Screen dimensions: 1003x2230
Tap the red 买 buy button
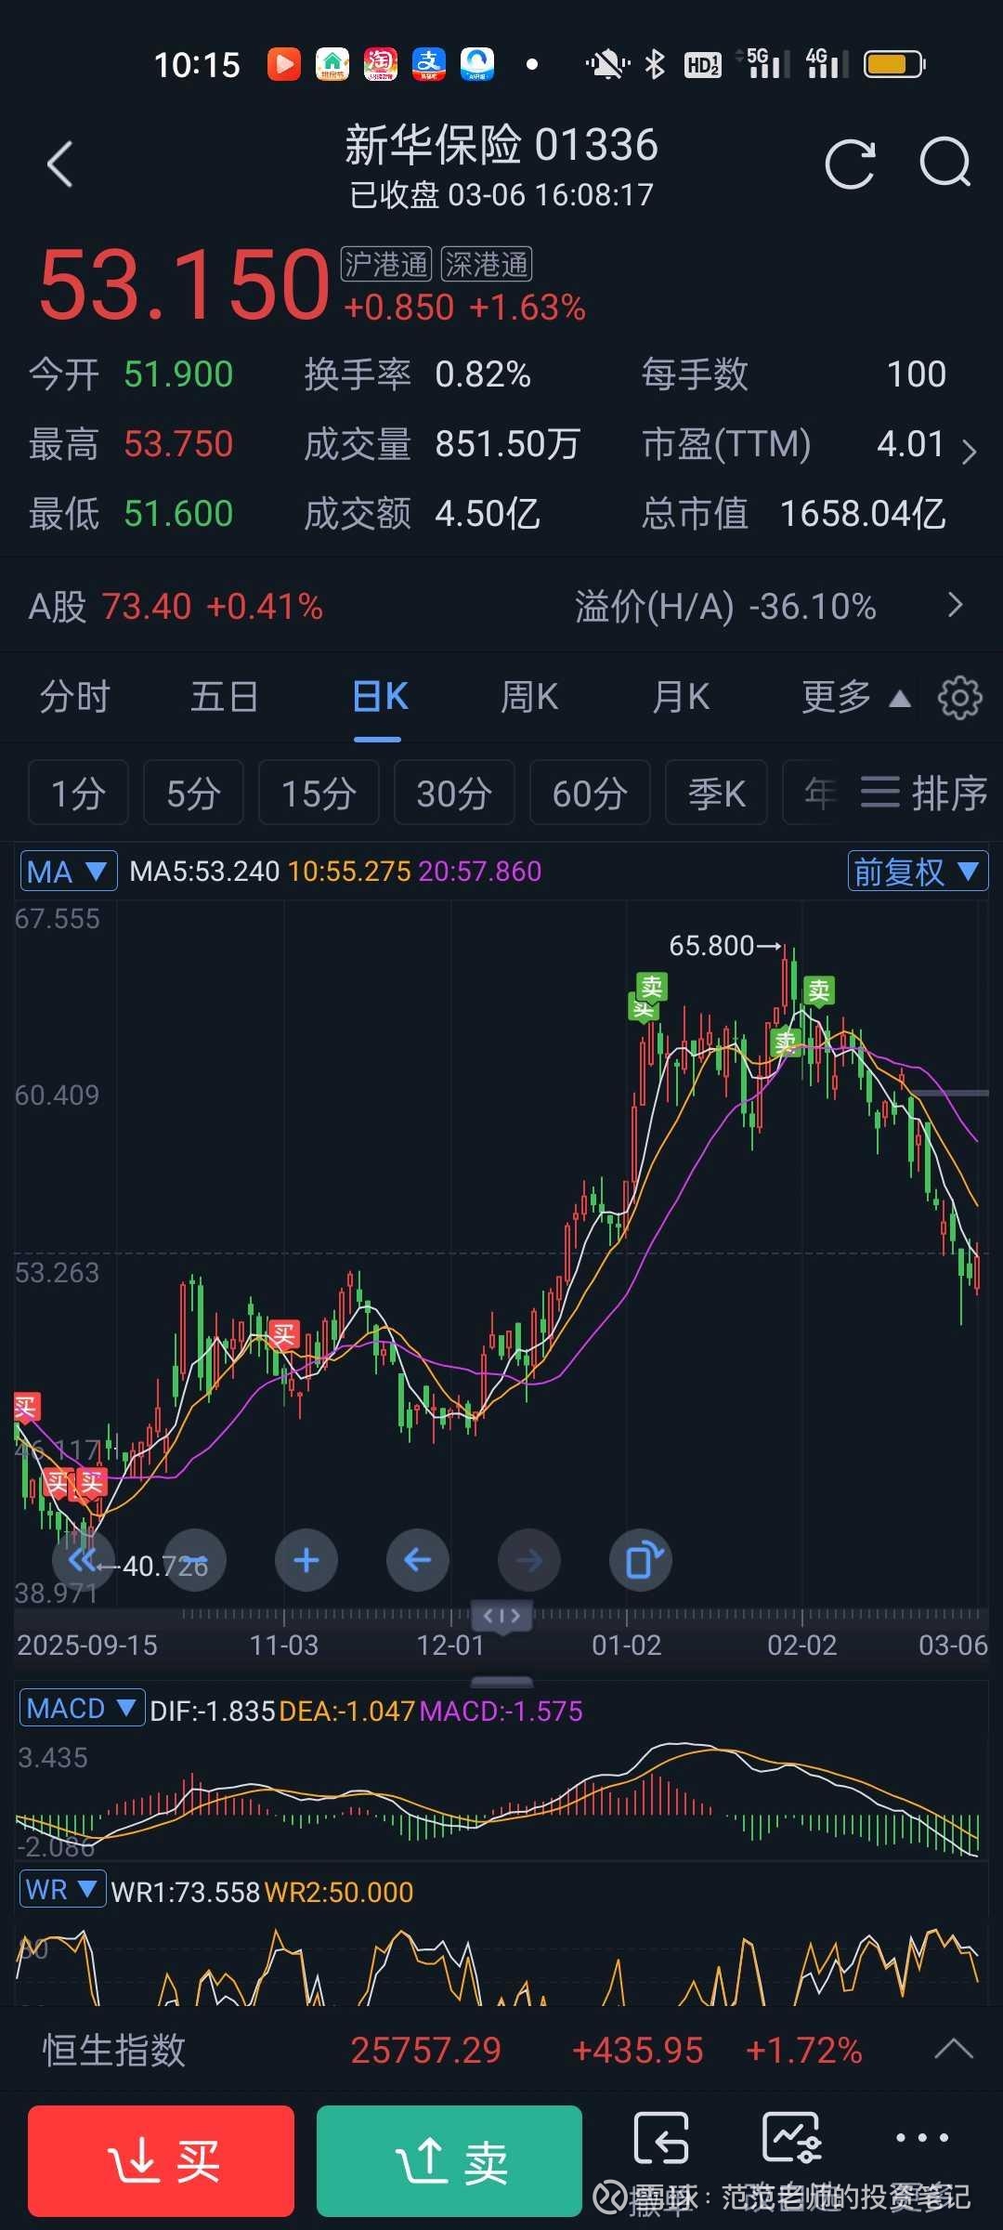coord(162,2161)
